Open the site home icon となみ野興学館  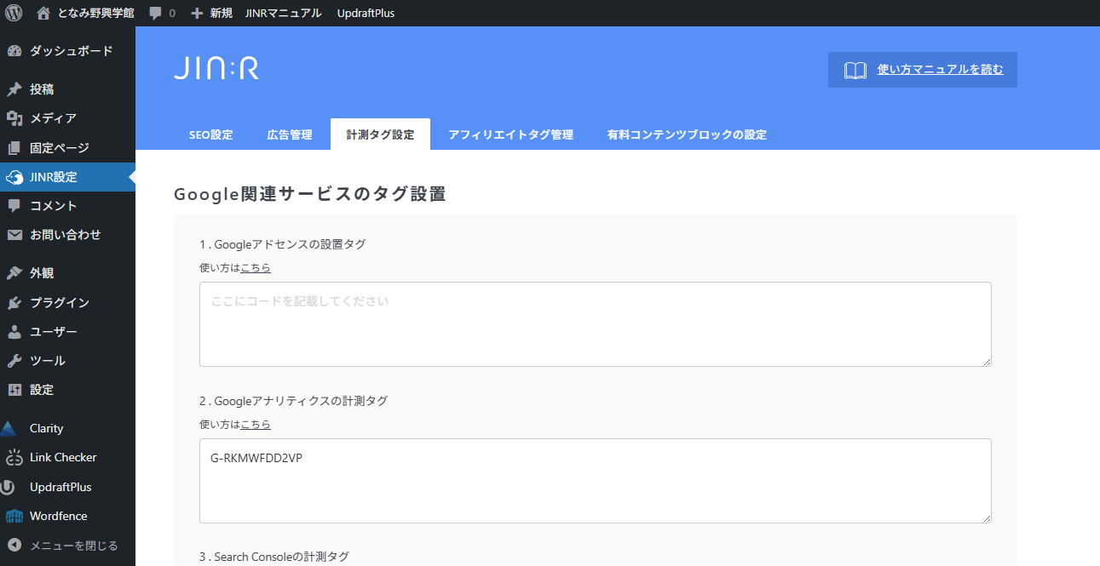click(x=43, y=13)
